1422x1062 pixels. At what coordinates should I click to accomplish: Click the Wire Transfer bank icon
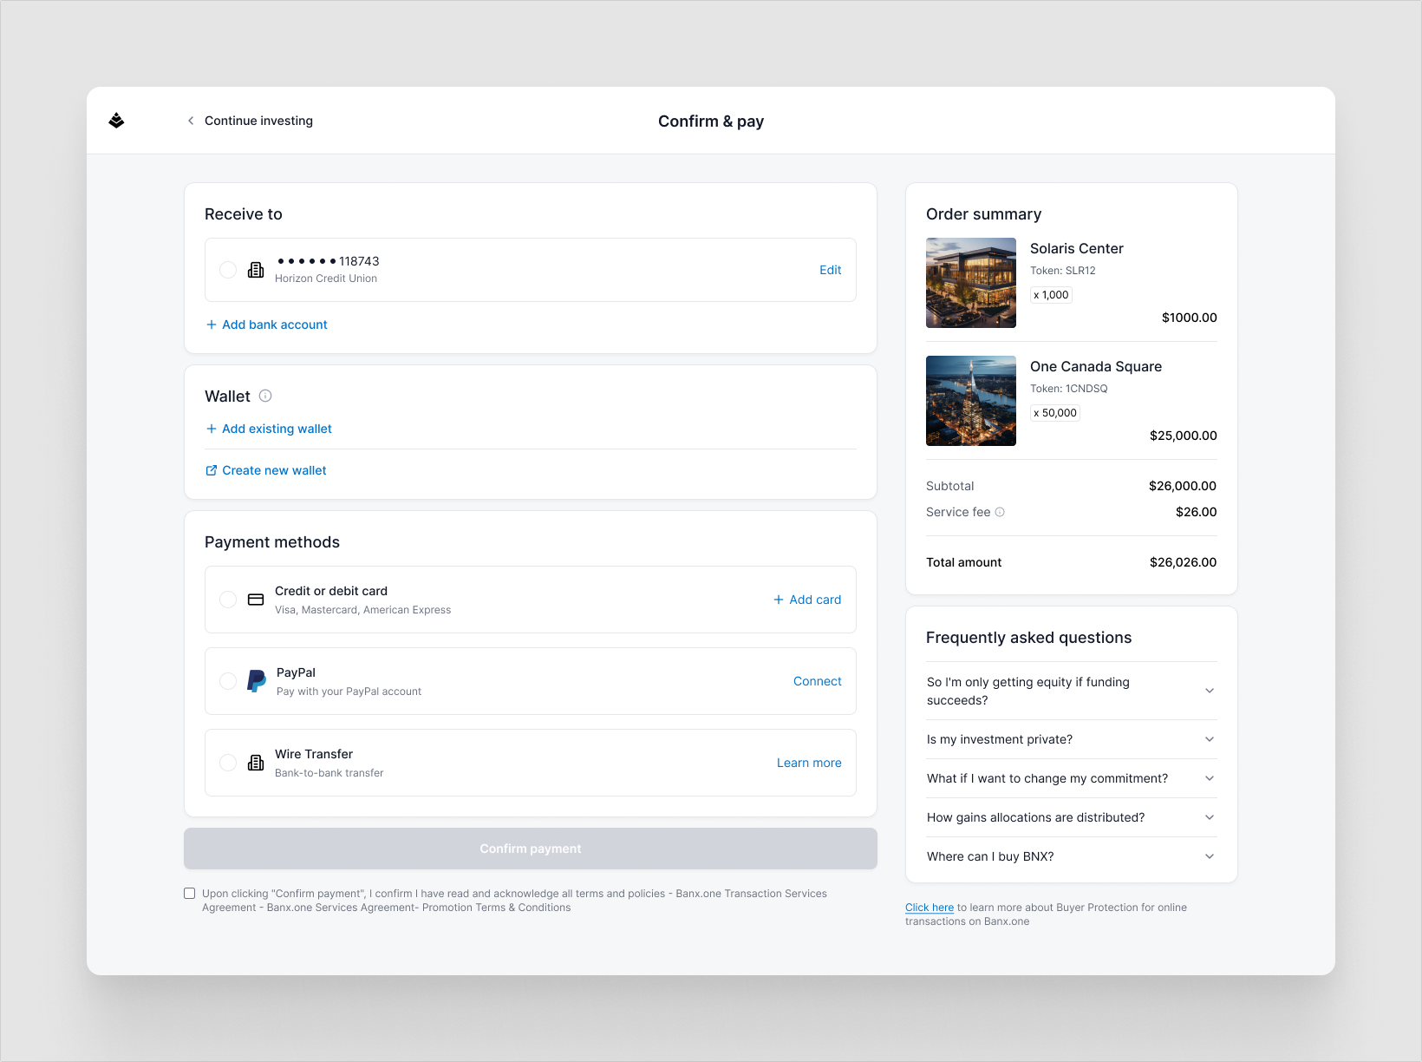[x=256, y=763]
